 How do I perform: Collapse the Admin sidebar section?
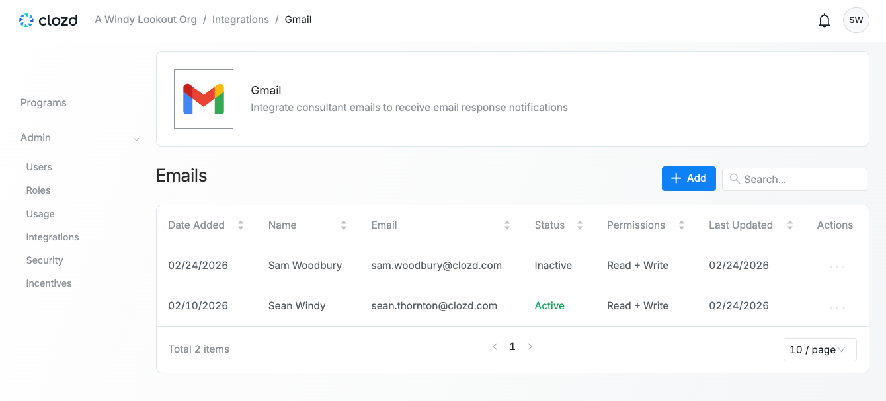136,139
